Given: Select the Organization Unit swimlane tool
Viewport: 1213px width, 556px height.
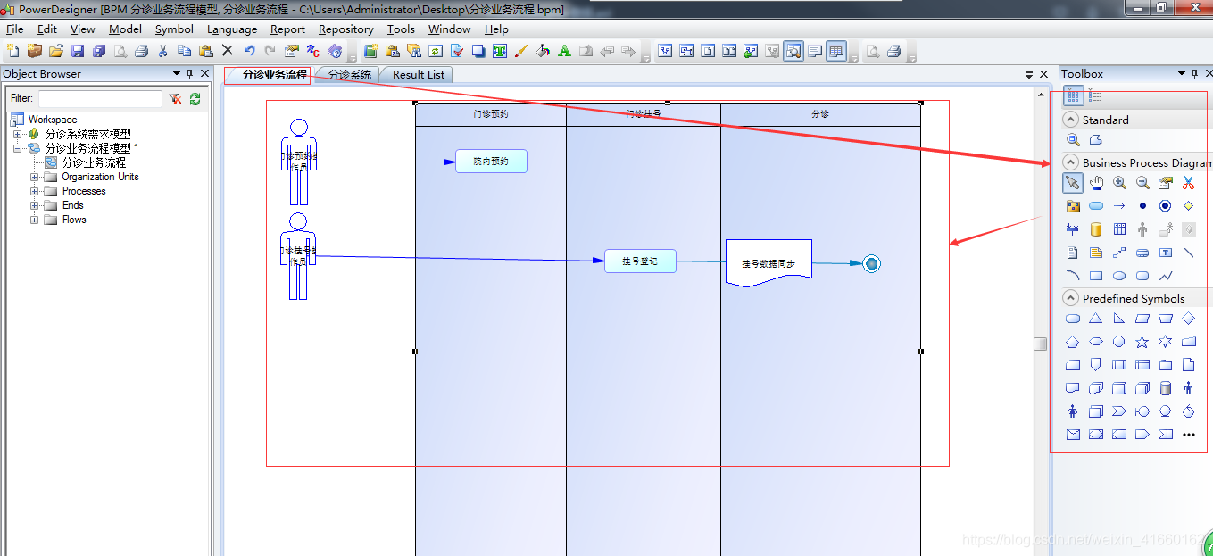Looking at the screenshot, I should click(1119, 229).
